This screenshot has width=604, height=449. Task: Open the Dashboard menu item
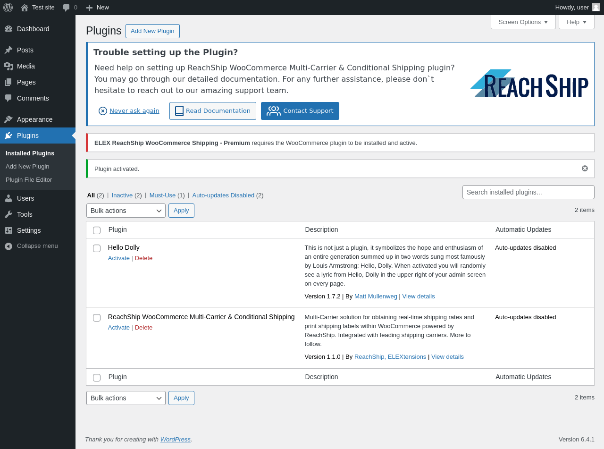(38, 29)
